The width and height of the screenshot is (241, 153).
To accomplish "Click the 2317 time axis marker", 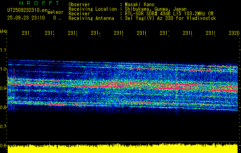I will point(165,33).
